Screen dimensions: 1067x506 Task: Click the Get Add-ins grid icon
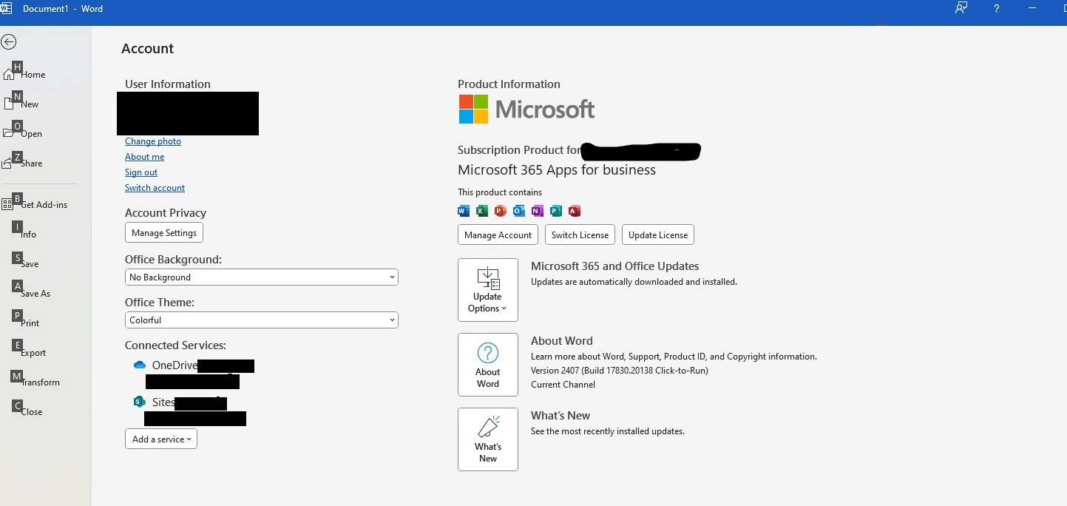(x=7, y=204)
